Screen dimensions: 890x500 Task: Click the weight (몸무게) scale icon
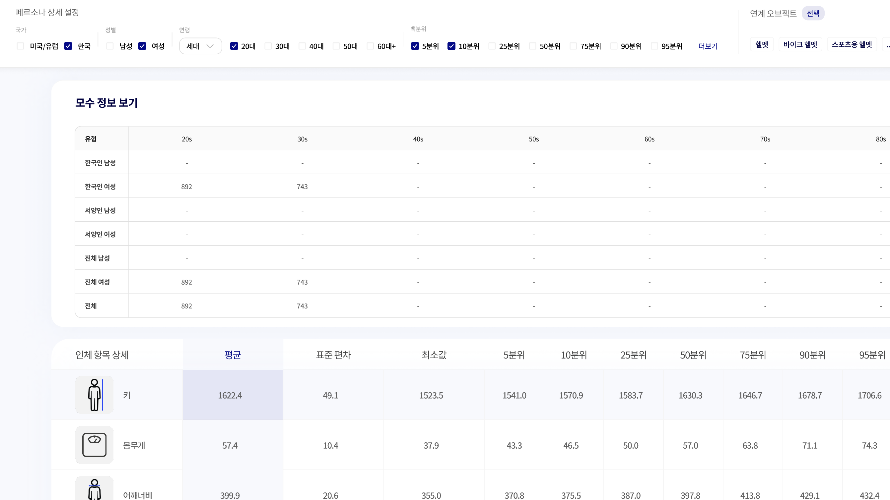click(x=94, y=445)
